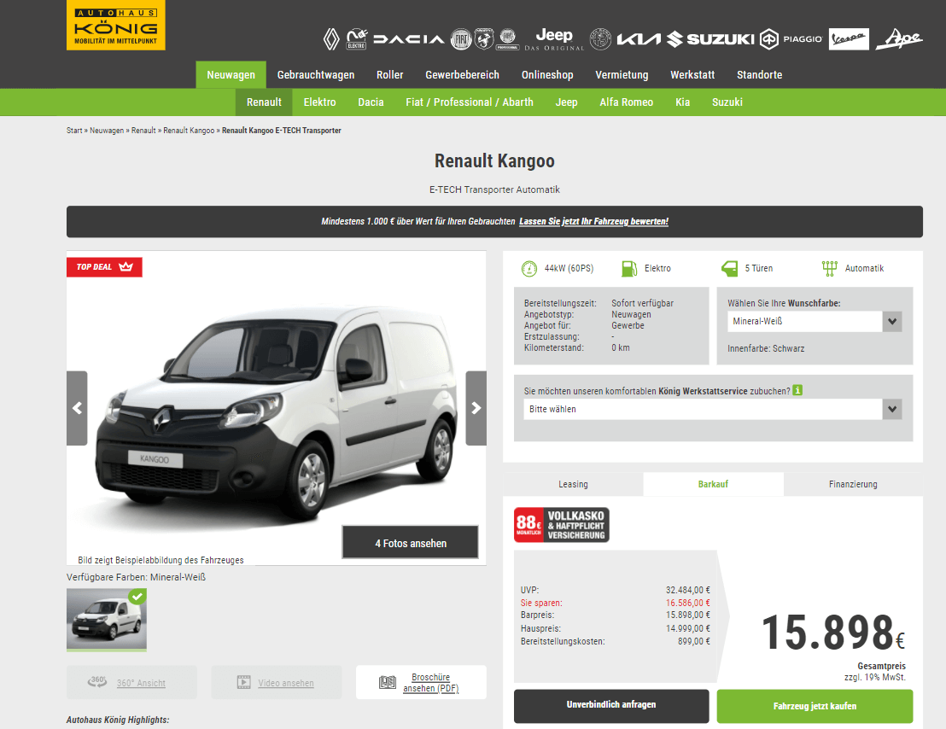Click the Alfa Romeo brand logo
The width and height of the screenshot is (946, 729).
(x=600, y=39)
